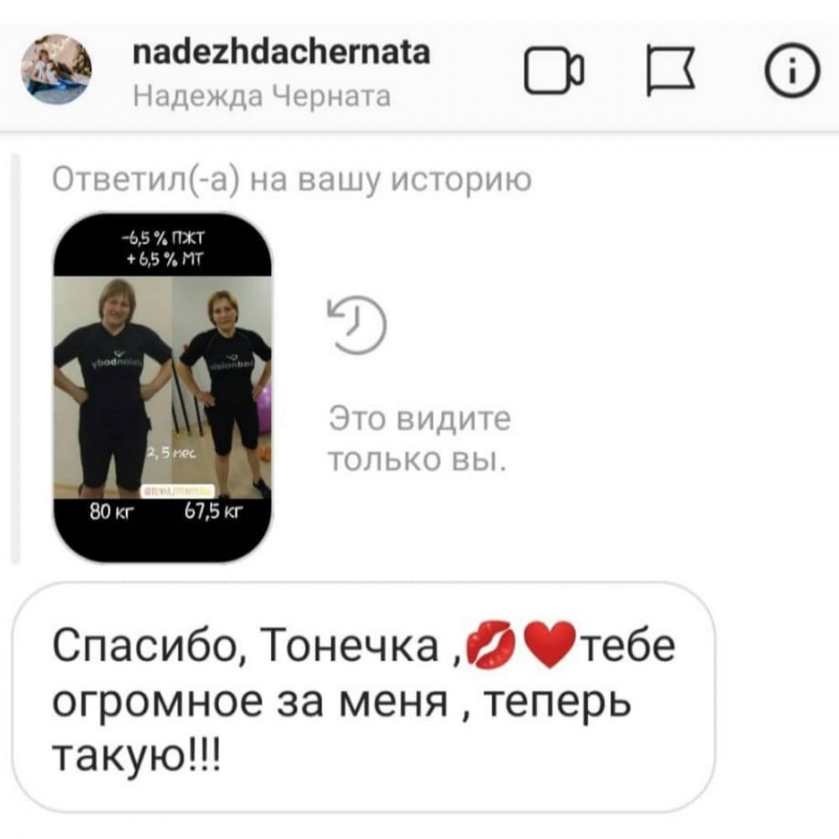Start a video call with nadezhdachernata
The image size is (839, 839).
tap(553, 70)
